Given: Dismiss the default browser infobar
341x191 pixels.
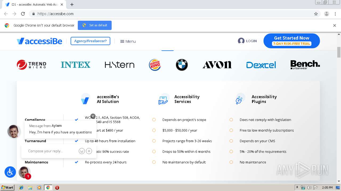Looking at the screenshot, I should (334, 25).
